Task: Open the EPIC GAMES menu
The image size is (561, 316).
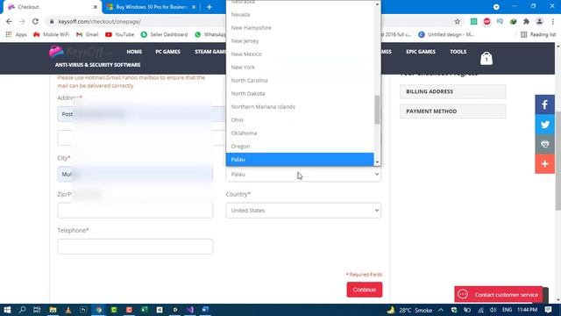Action: pos(421,52)
